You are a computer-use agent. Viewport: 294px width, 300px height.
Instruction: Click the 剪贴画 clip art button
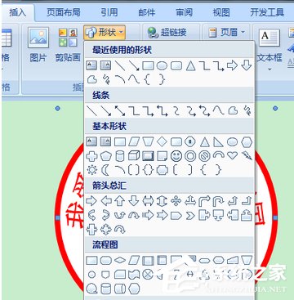68,45
